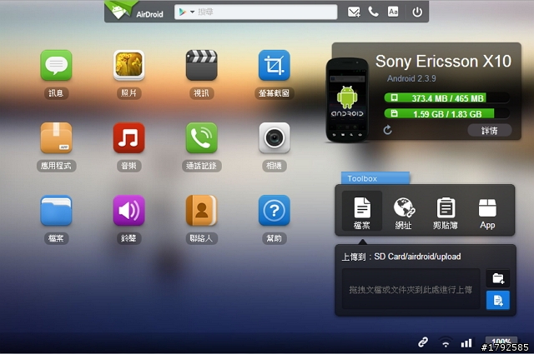Refresh device info with the circular arrow icon
This screenshot has height=354, width=534.
coord(387,130)
